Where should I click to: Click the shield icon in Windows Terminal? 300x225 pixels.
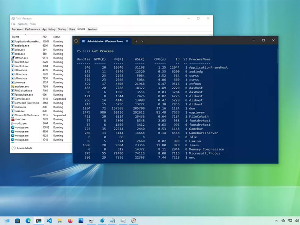76,41
